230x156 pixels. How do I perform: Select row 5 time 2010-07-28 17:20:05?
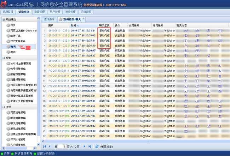[x=83, y=50]
